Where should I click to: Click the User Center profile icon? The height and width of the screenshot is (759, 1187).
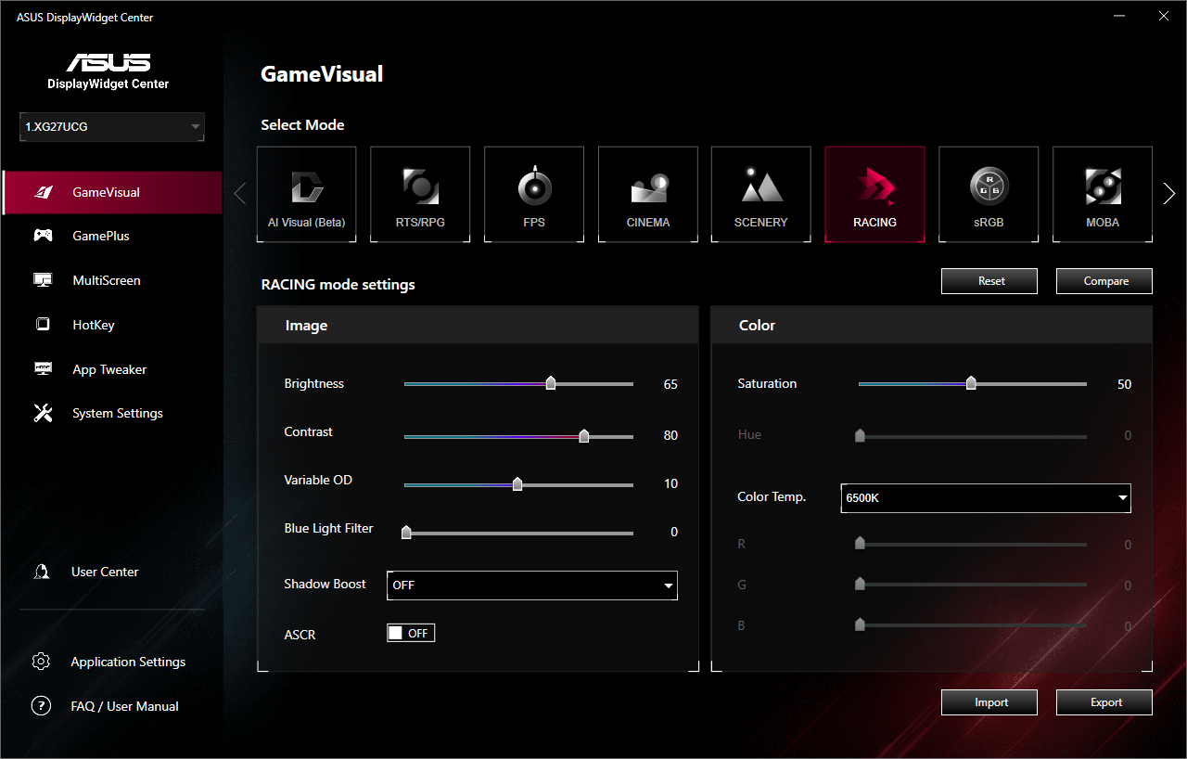[x=42, y=572]
